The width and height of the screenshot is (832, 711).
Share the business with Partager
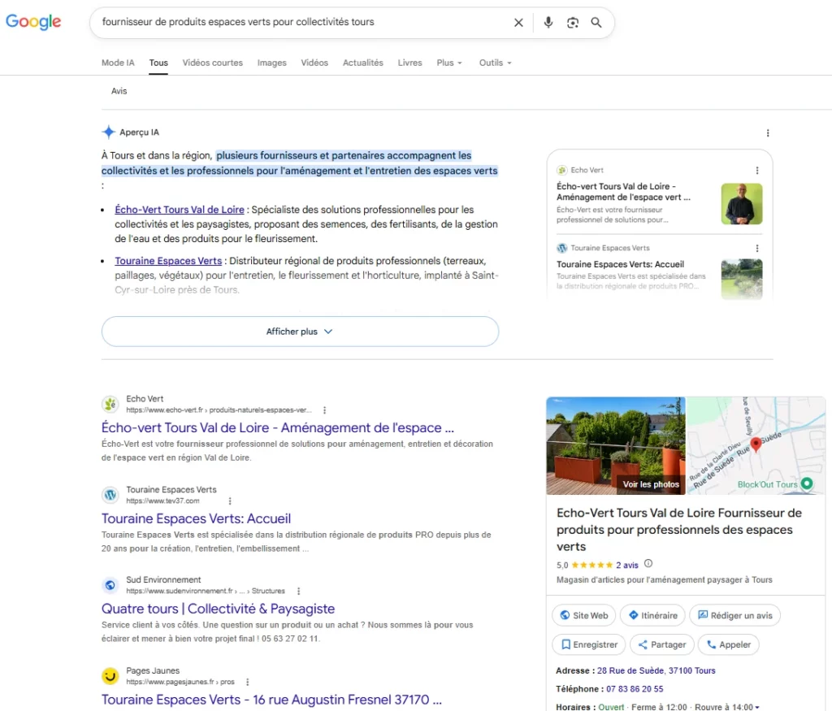(x=661, y=644)
